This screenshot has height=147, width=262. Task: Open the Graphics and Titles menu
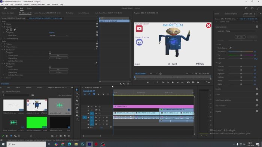coord(38,4)
